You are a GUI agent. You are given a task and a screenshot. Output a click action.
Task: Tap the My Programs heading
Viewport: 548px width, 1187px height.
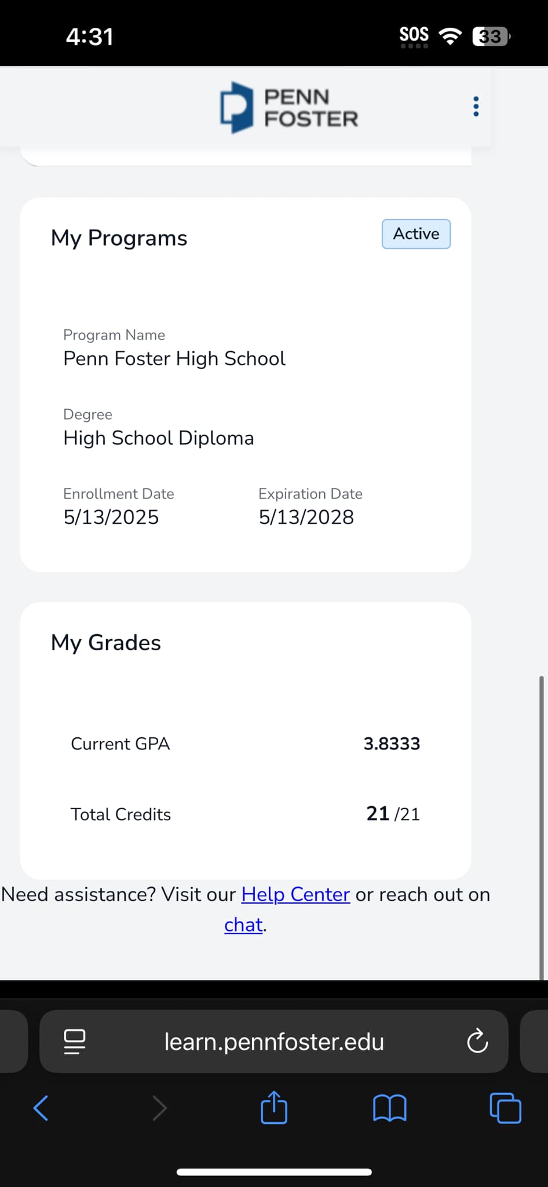tap(119, 238)
